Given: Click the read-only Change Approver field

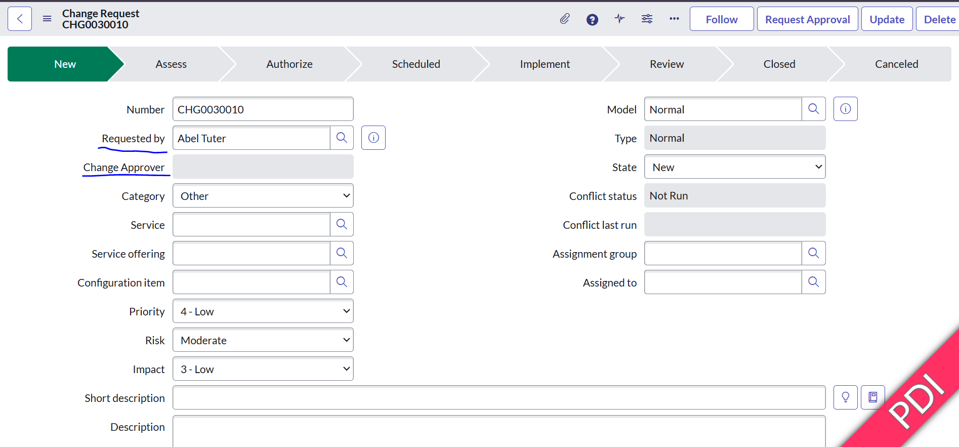Looking at the screenshot, I should point(263,167).
